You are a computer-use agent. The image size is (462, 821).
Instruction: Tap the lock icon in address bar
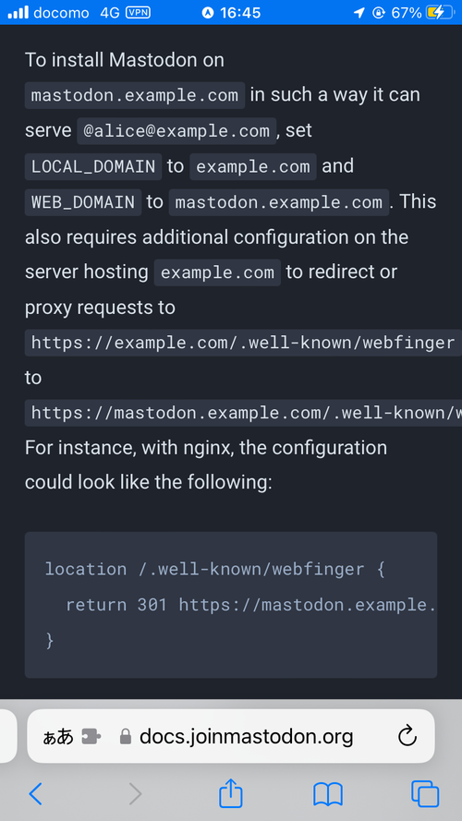[125, 737]
